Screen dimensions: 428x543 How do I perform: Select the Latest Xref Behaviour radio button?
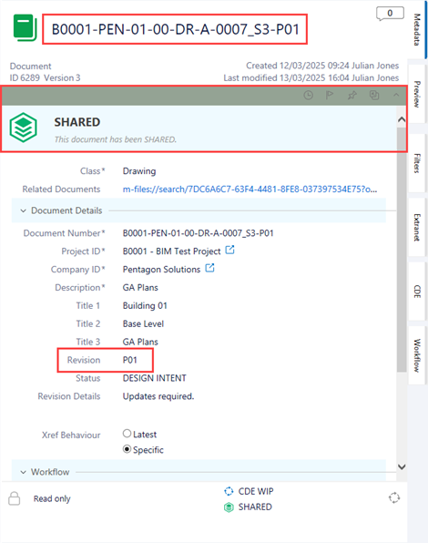coord(127,434)
